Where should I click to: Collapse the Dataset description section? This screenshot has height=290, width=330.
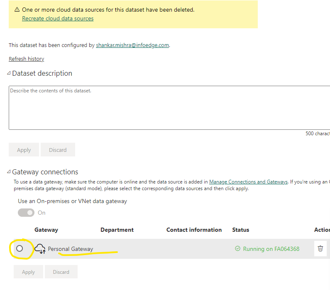click(9, 73)
